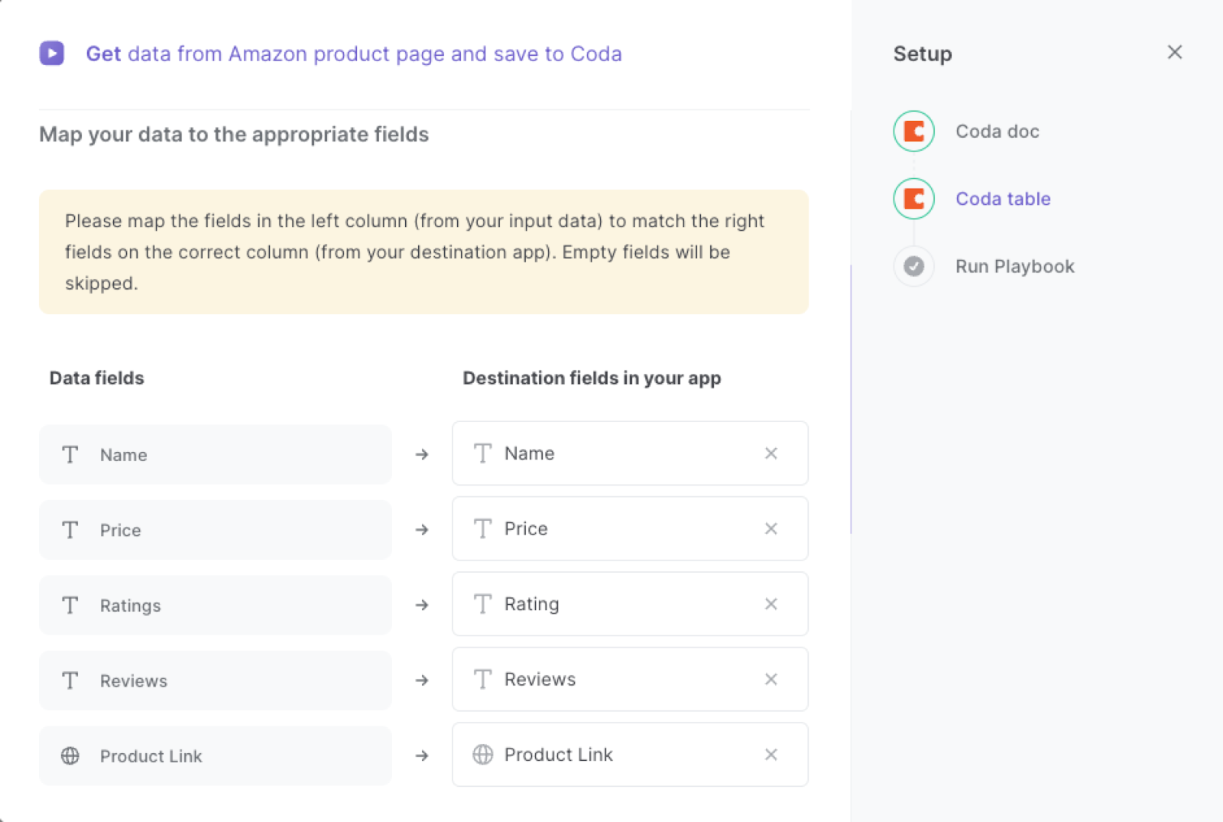
Task: Select the Product Link data field
Action: (216, 756)
